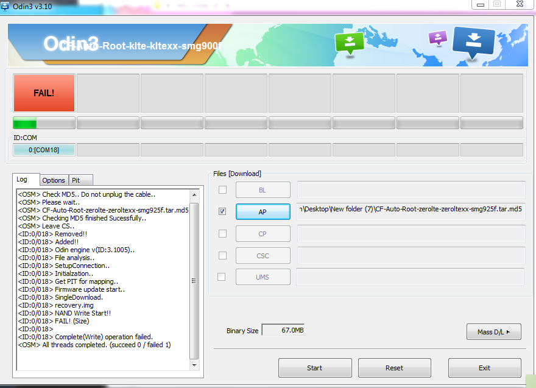Click the Start button

(315, 368)
